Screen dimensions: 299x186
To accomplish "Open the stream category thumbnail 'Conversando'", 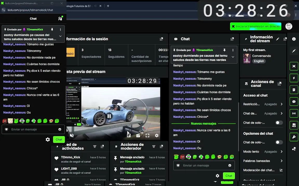I will [247, 58].
